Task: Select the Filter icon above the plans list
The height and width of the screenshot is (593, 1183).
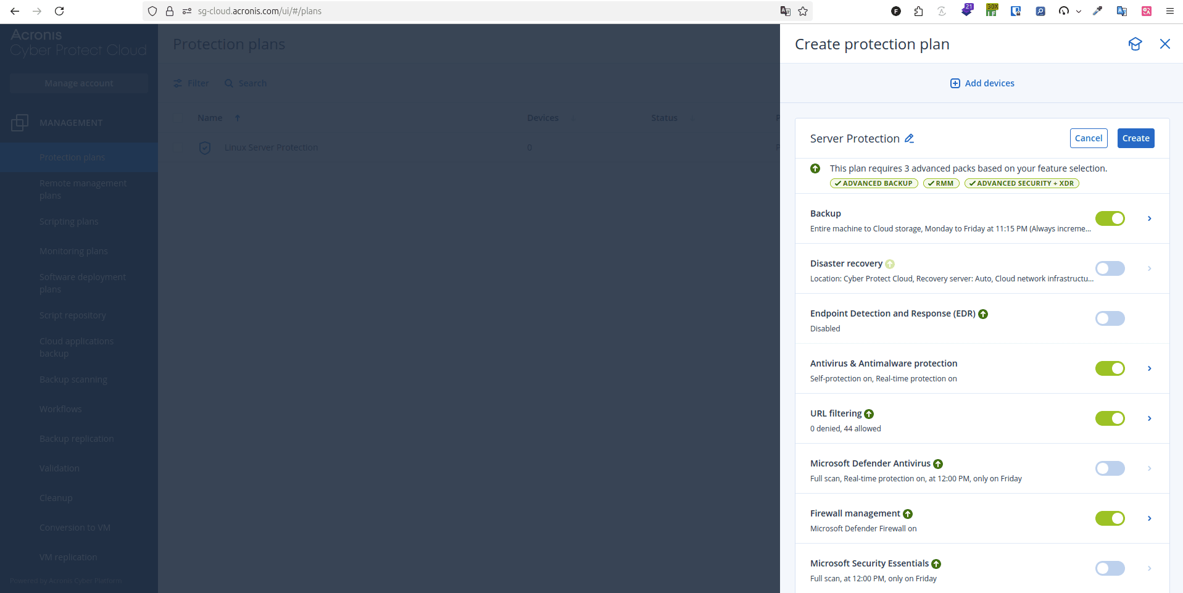Action: tap(178, 83)
